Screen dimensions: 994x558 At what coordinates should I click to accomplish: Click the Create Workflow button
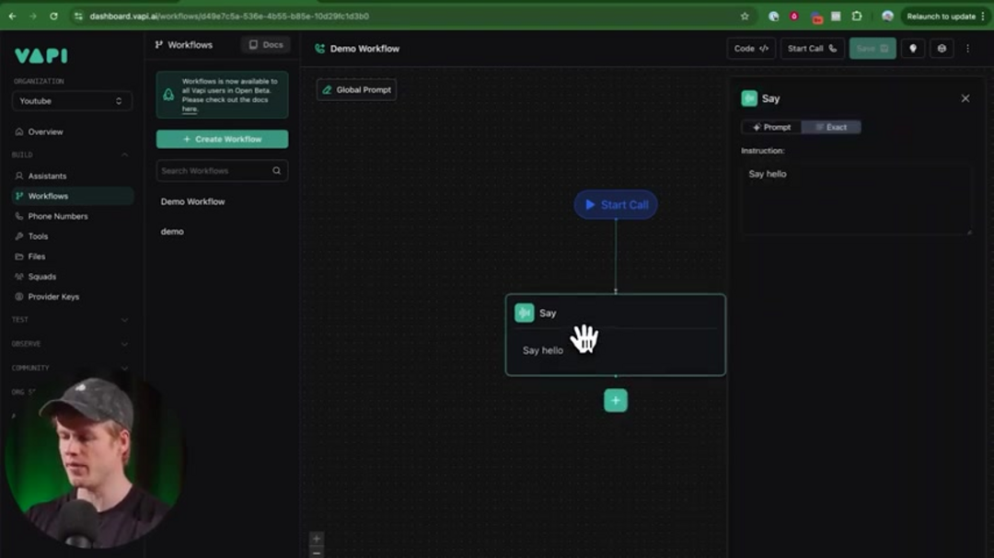pos(221,138)
